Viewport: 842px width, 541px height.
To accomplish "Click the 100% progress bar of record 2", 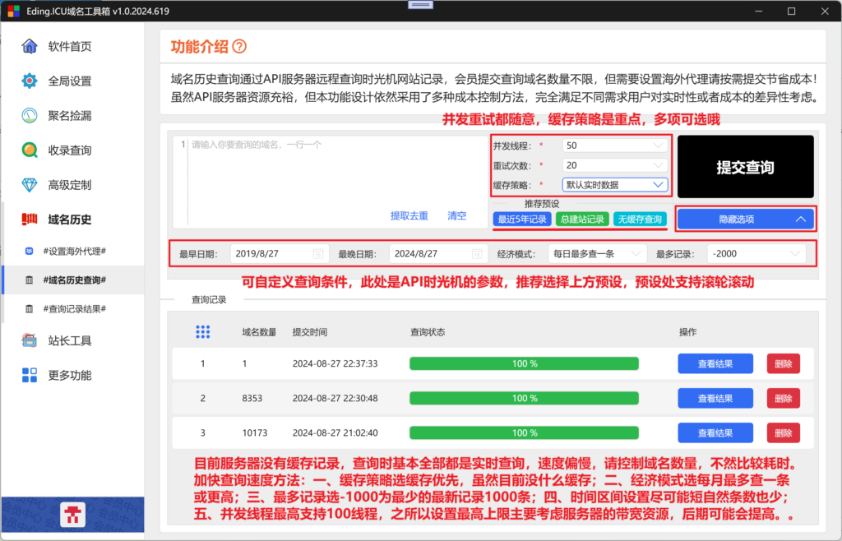I will click(524, 398).
